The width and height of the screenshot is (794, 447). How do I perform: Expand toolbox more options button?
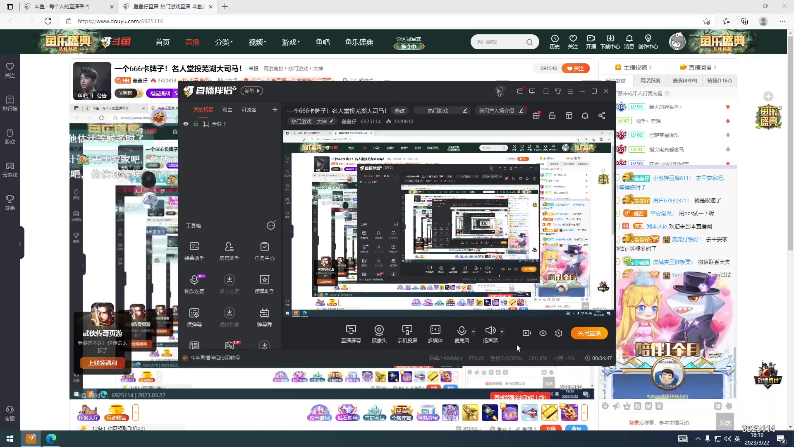[271, 226]
